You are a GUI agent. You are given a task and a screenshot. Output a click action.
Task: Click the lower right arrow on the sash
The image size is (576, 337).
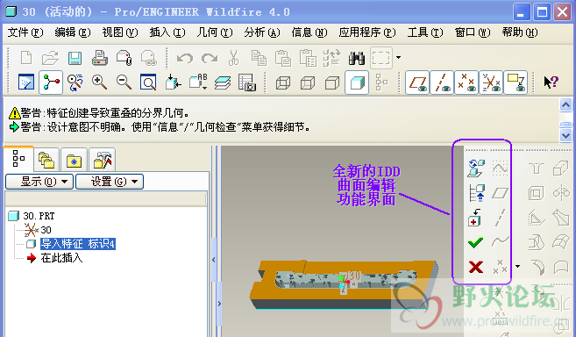click(219, 304)
